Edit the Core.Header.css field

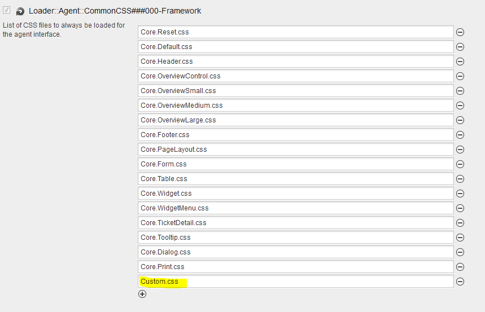coord(296,61)
